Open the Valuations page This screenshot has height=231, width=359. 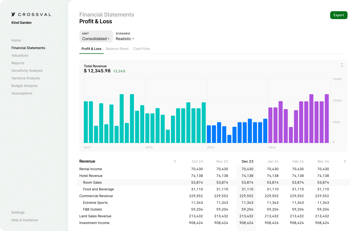coord(20,55)
